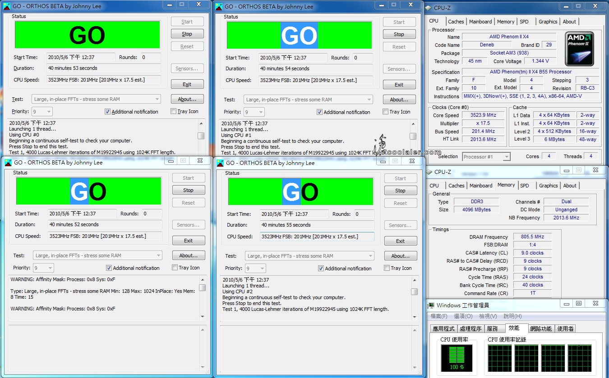Click the green GO banner in the 53-seconds window
Viewport: 609px width, 378px height.
(88, 35)
